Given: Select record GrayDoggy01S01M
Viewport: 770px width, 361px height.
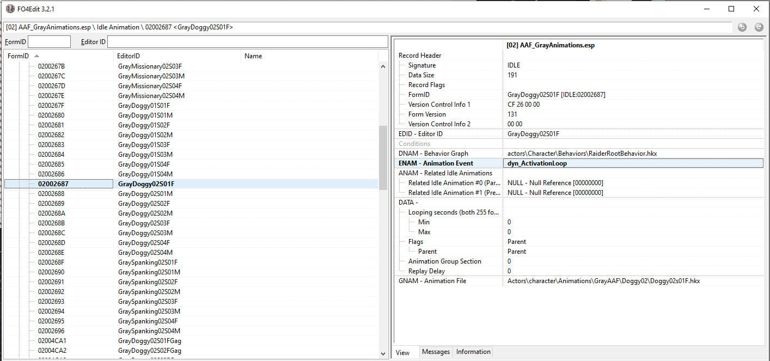Looking at the screenshot, I should coord(191,115).
